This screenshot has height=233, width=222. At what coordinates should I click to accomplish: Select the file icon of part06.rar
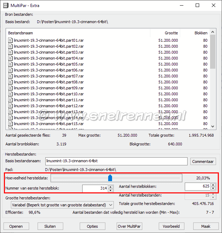[10, 70]
